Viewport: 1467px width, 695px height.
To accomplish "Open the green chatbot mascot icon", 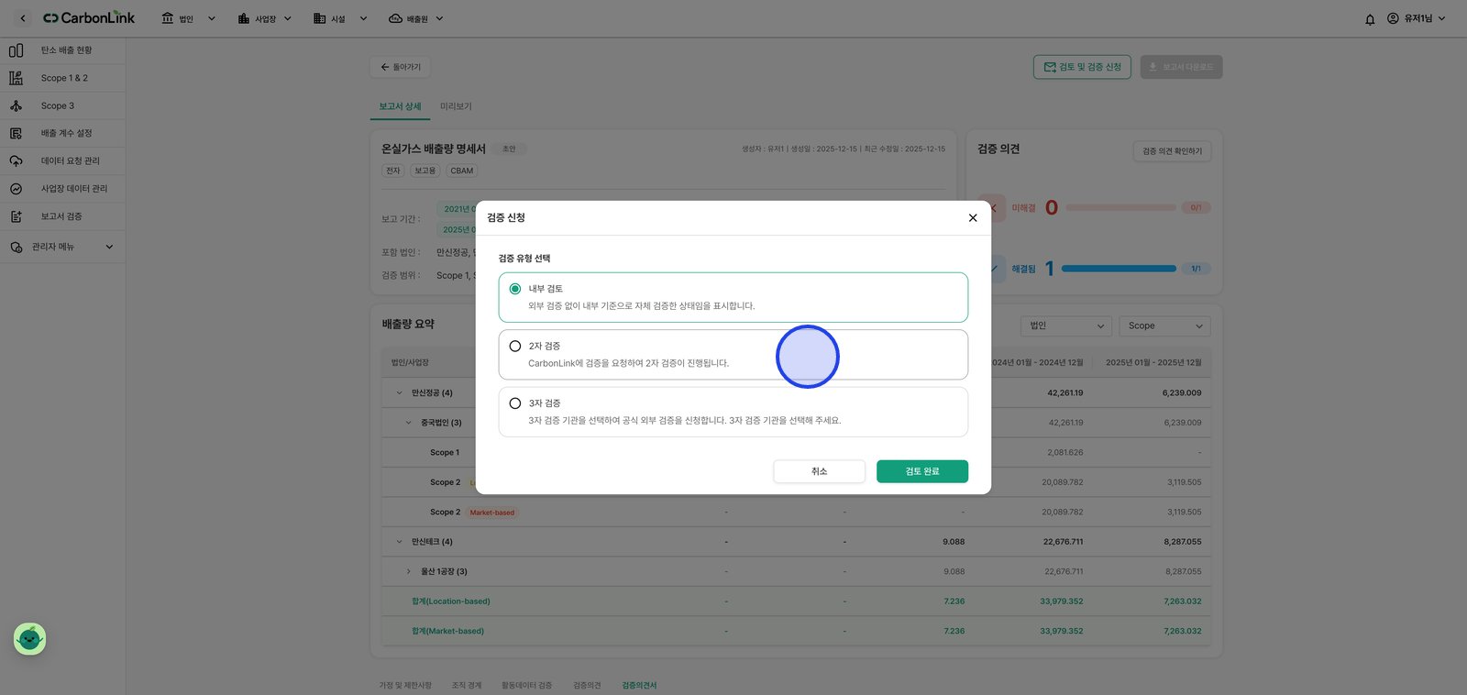I will point(29,639).
